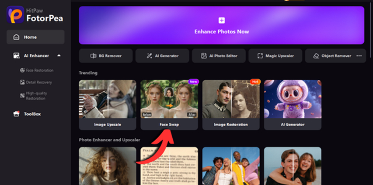
Task: Click the High-quality Restoration icon
Action: click(22, 96)
